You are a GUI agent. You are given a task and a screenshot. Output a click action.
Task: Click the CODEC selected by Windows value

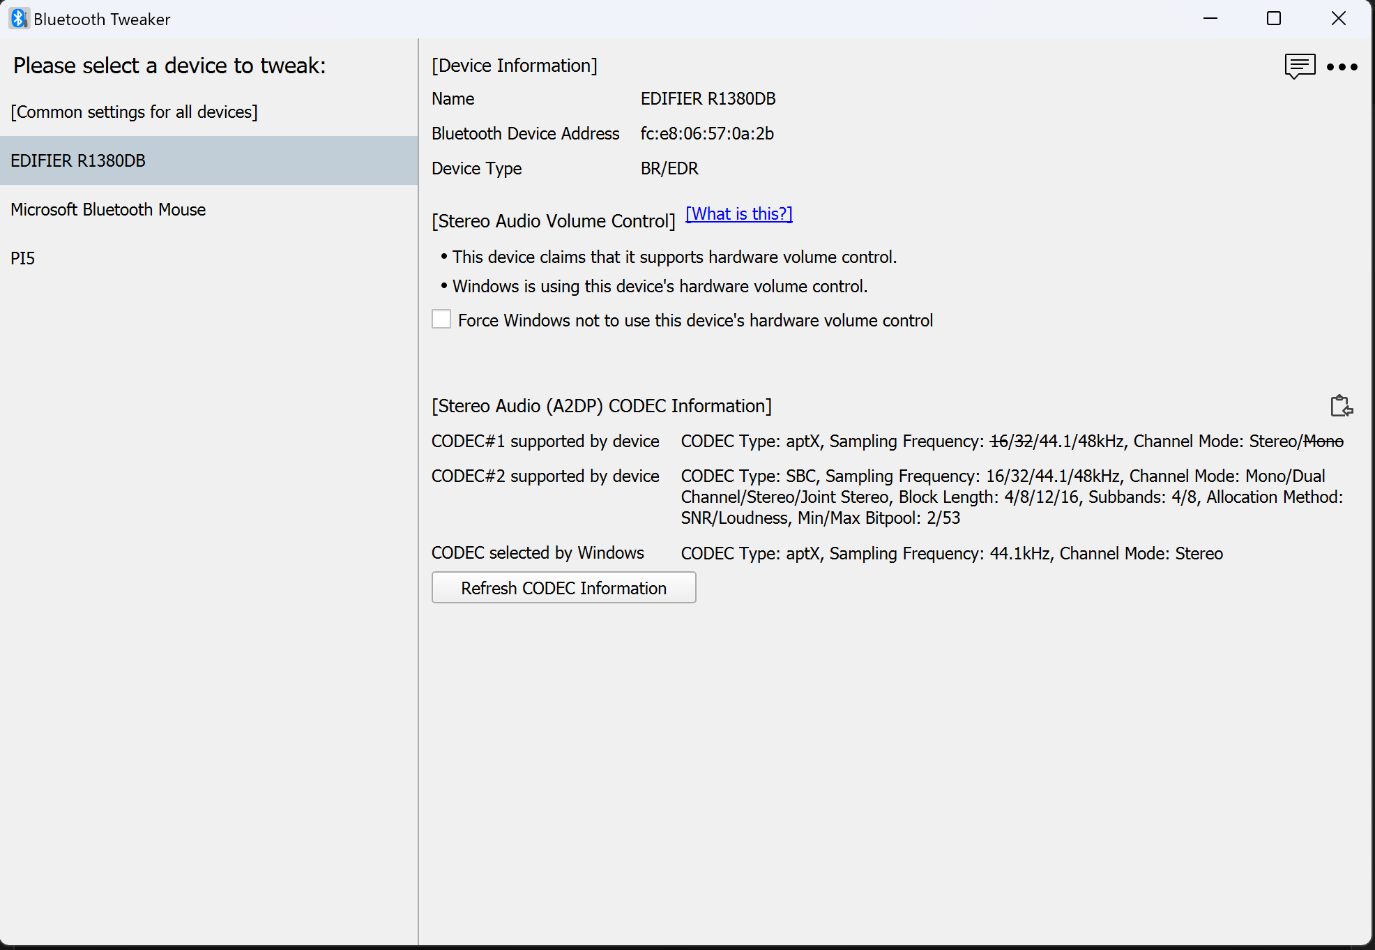[x=951, y=553]
